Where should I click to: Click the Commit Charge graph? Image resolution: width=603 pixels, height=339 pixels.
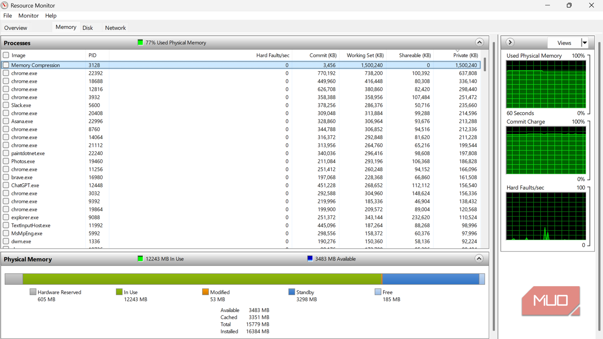click(545, 150)
